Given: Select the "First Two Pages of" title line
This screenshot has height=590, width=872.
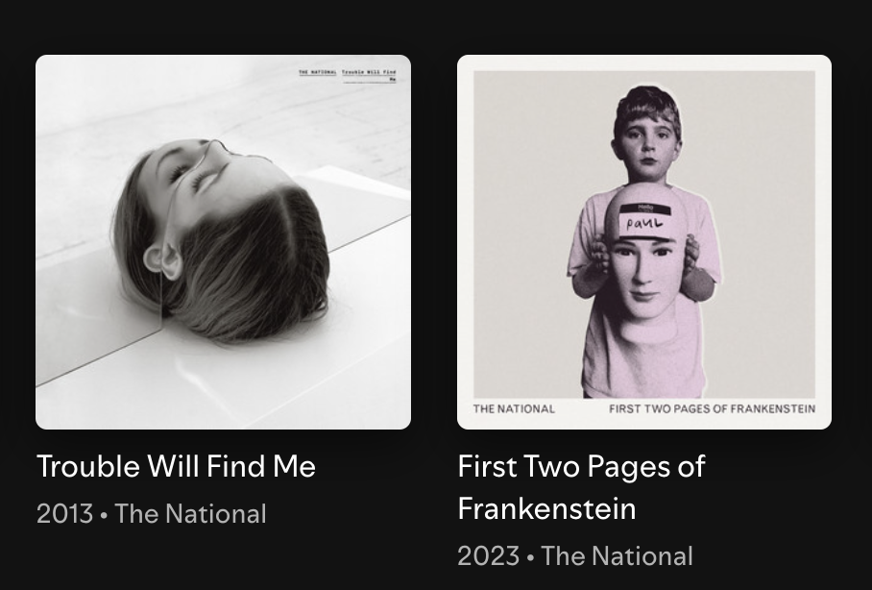Looking at the screenshot, I should click(581, 467).
